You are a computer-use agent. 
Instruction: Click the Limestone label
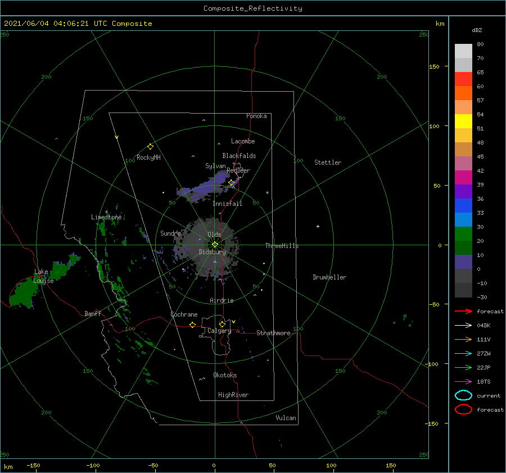coord(106,217)
